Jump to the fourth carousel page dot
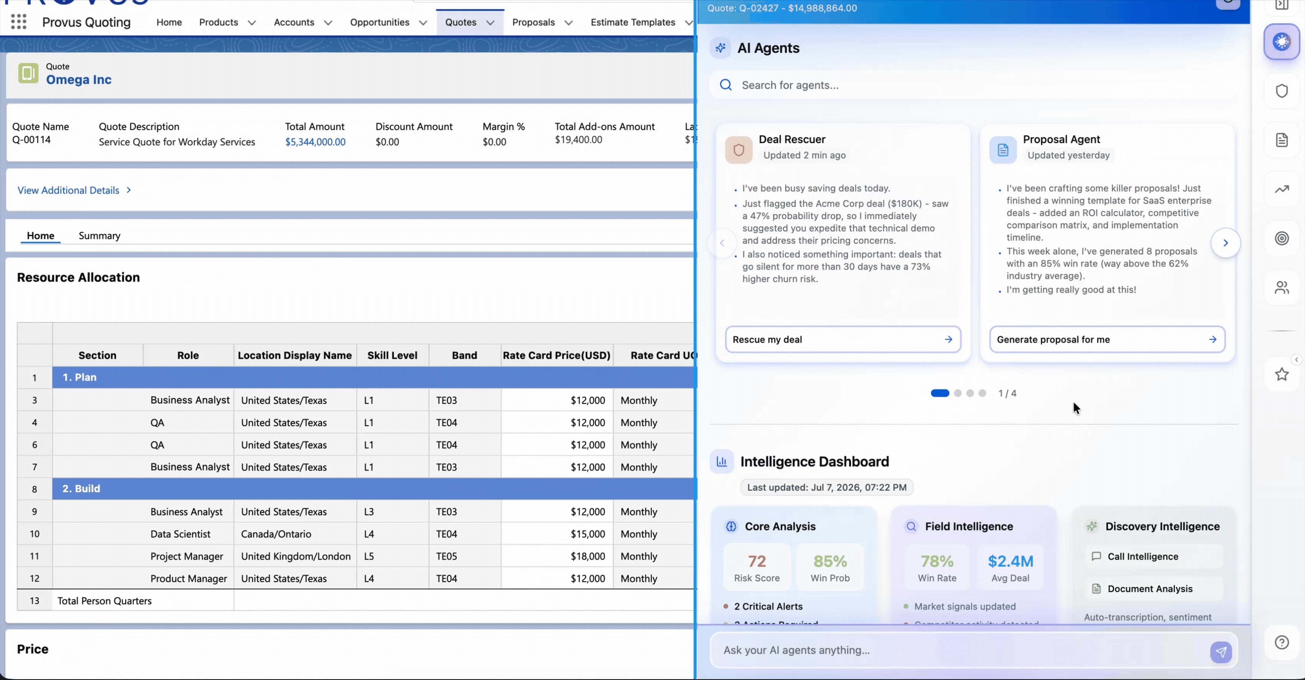Screen dimensions: 1305x680 pyautogui.click(x=982, y=393)
